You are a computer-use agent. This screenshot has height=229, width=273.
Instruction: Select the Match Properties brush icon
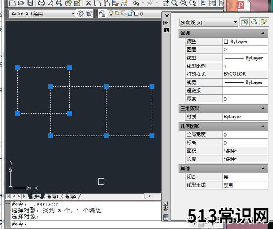pos(115,3)
